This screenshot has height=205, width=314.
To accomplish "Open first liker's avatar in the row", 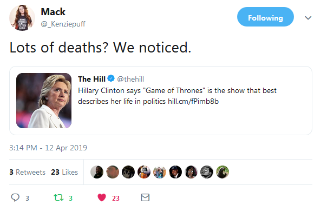I will click(97, 172).
